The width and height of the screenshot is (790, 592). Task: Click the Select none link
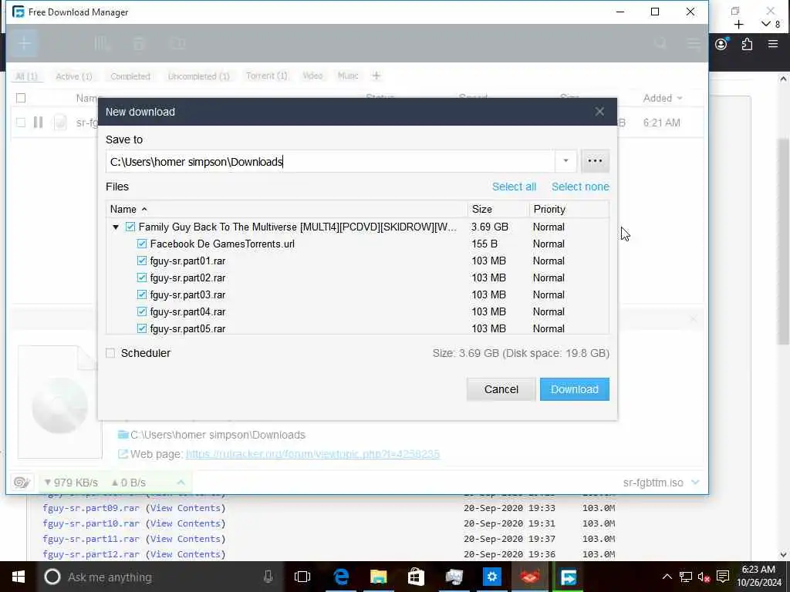pos(580,187)
